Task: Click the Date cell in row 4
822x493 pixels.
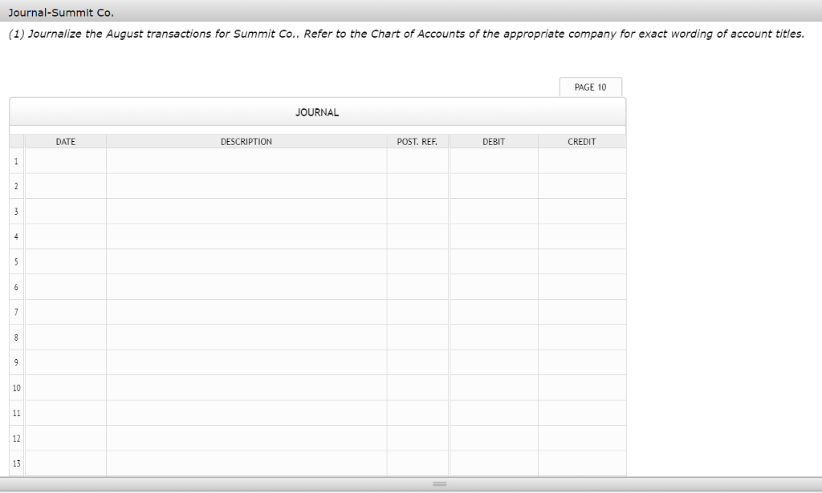Action: click(66, 236)
